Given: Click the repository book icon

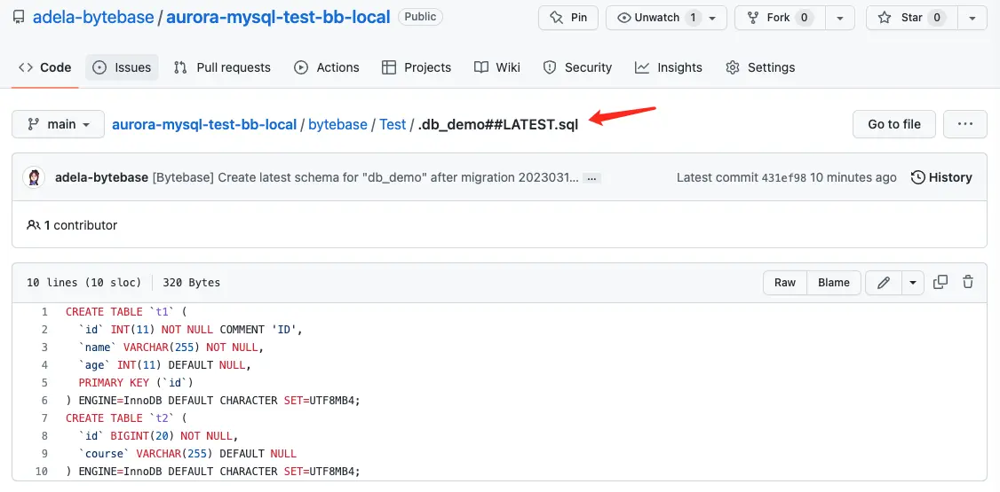Looking at the screenshot, I should (x=20, y=17).
